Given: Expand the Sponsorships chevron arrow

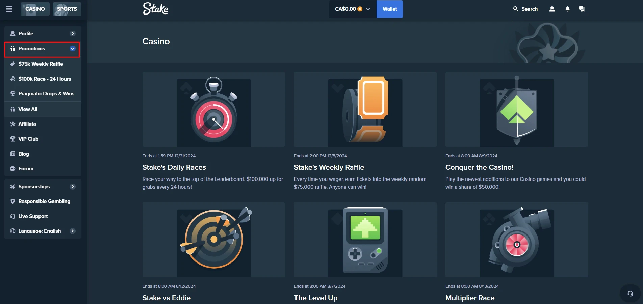Looking at the screenshot, I should (72, 187).
